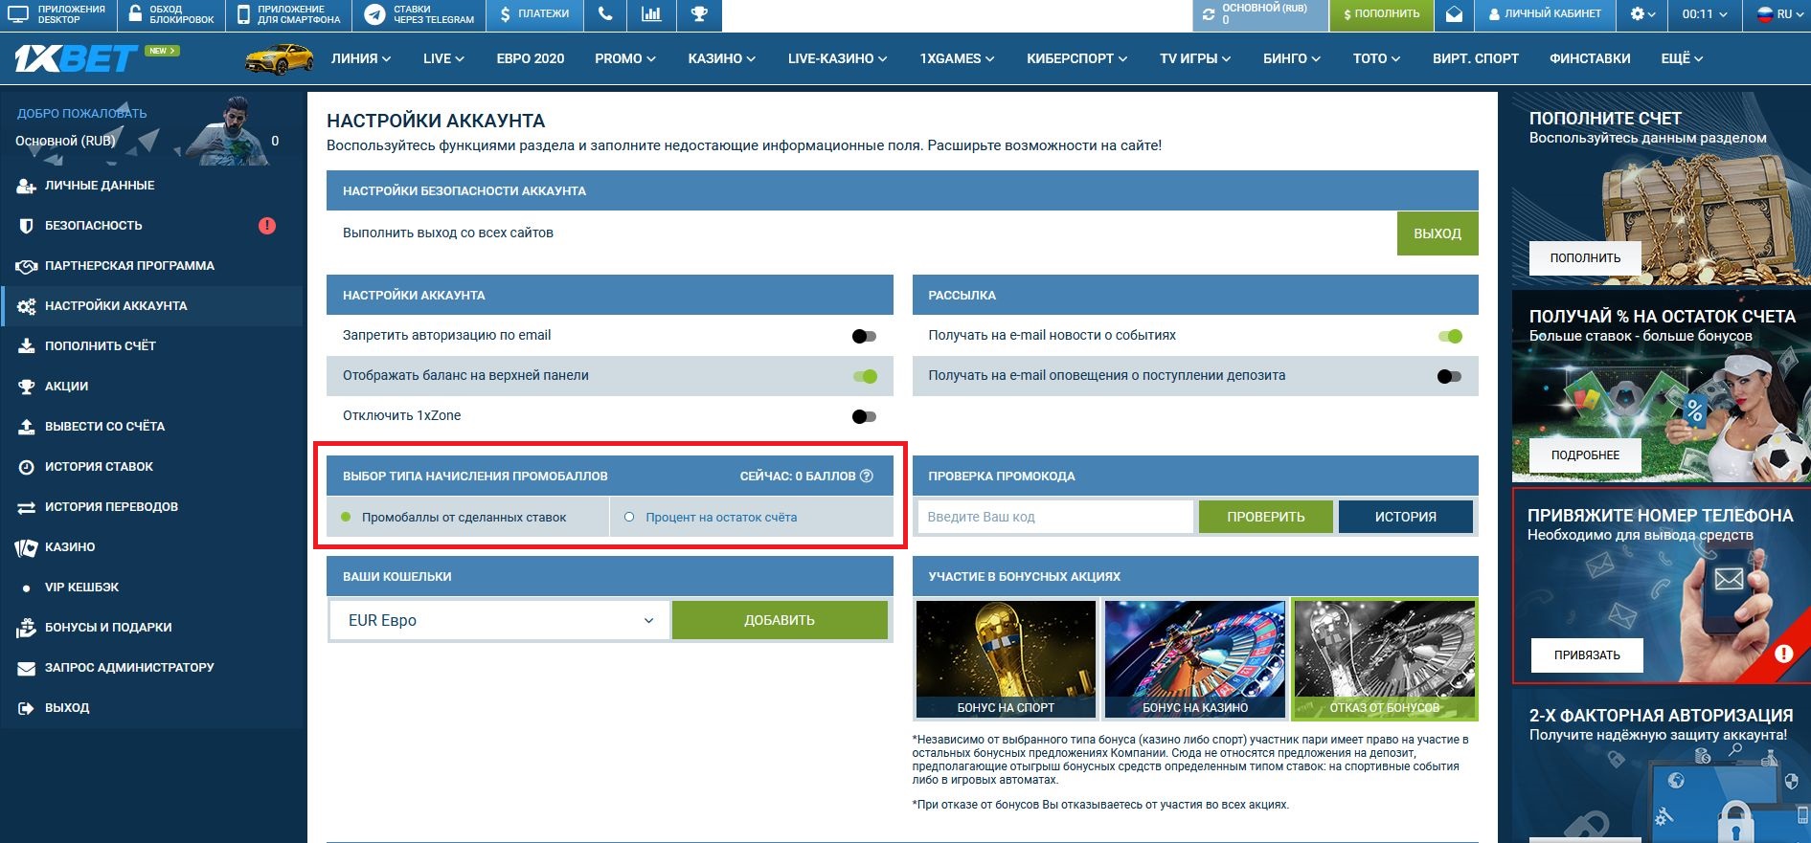Open the envelope messages icon
Viewport: 1811px width, 843px height.
[x=1454, y=14]
